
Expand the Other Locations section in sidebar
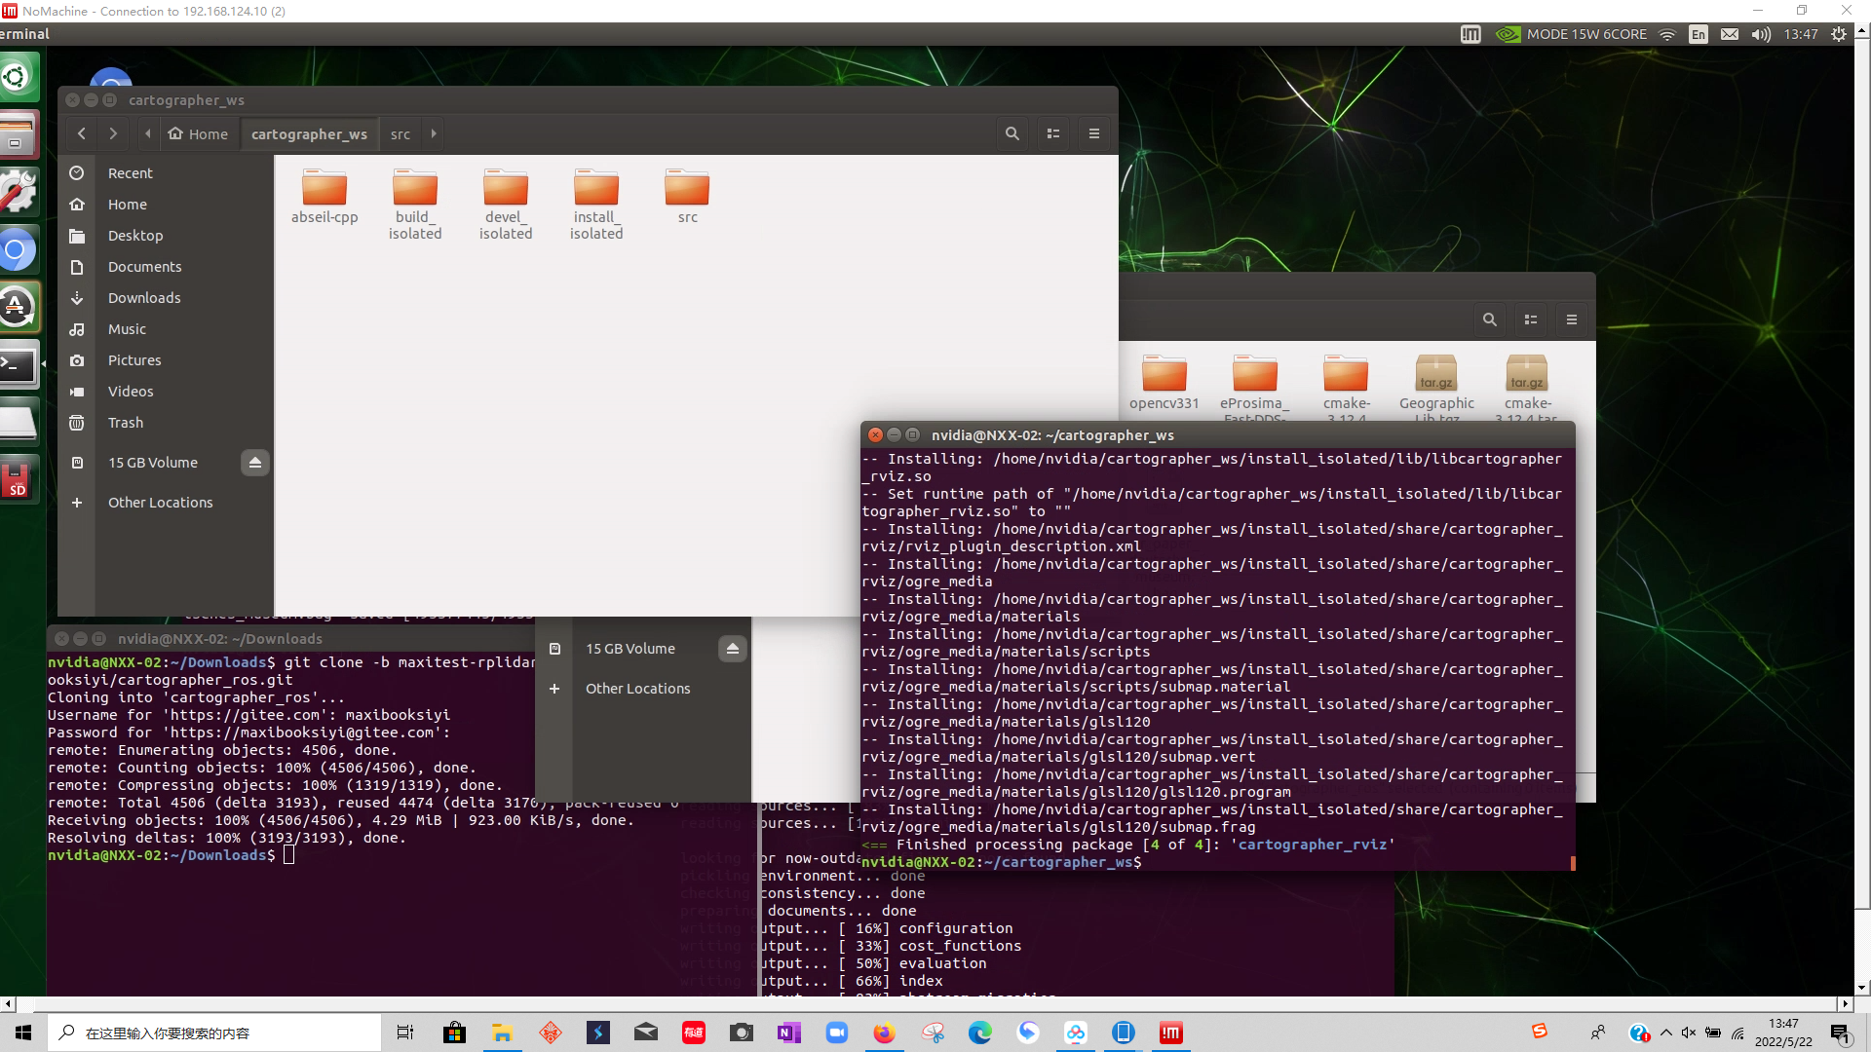(x=160, y=501)
